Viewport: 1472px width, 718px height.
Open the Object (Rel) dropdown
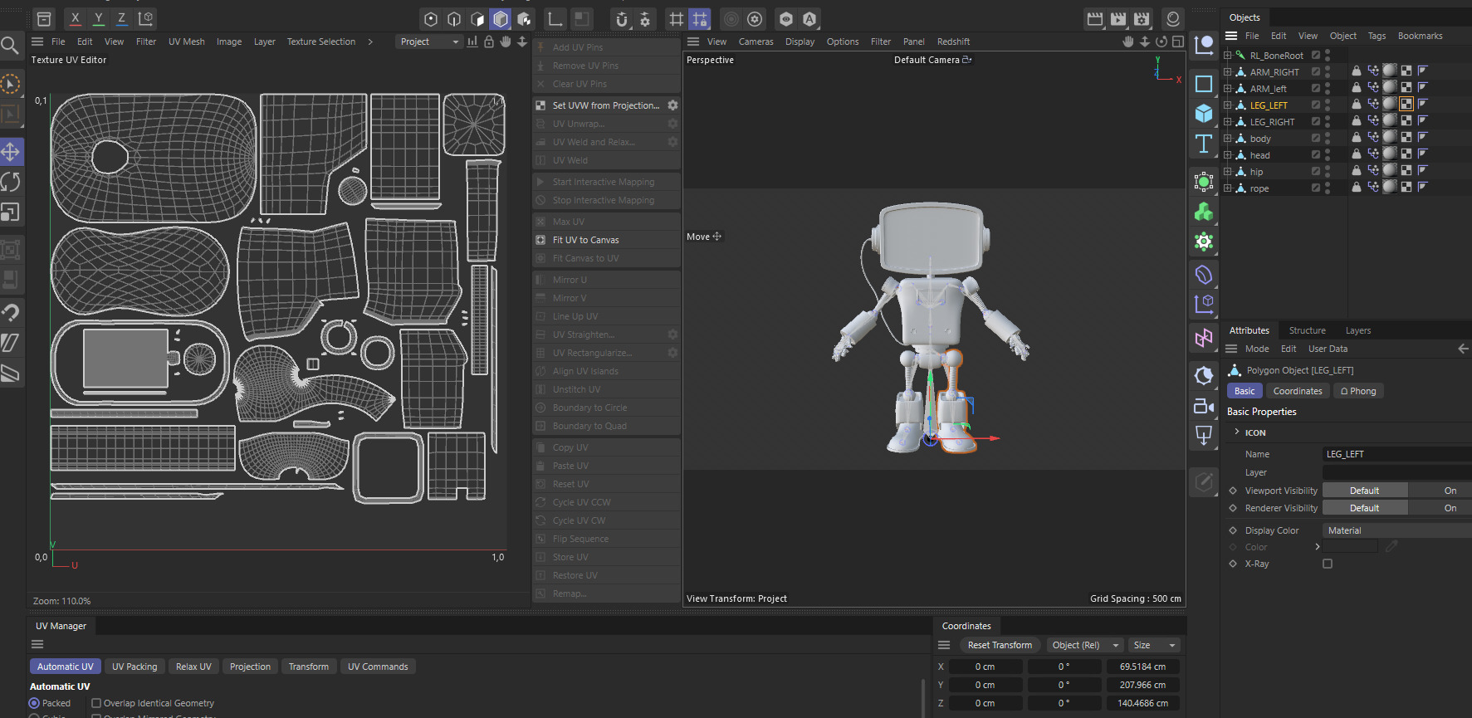pos(1084,645)
